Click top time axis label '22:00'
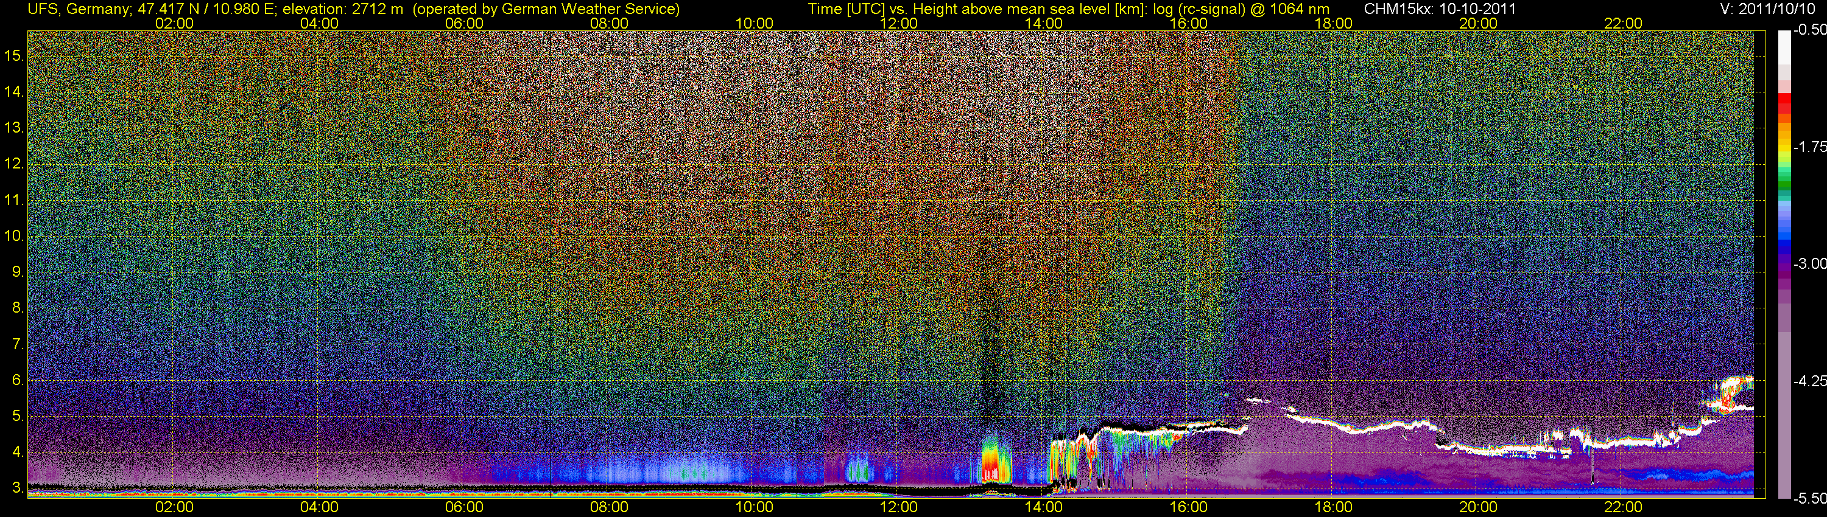The width and height of the screenshot is (1827, 517). 1623,23
